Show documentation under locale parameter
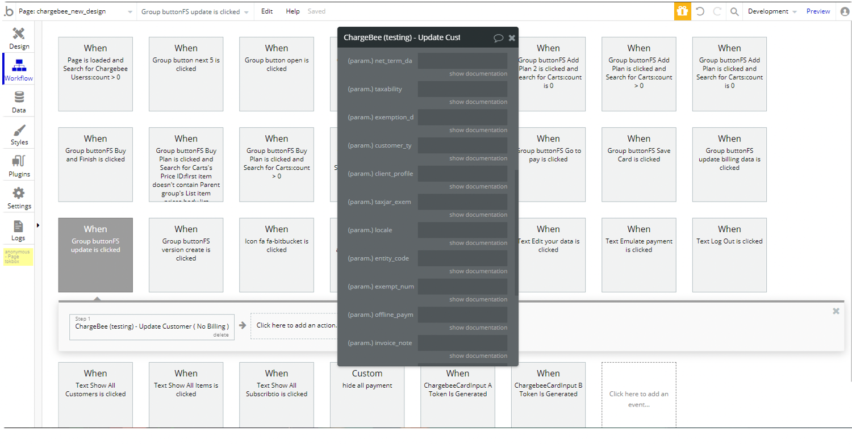852x444 pixels. point(478,243)
